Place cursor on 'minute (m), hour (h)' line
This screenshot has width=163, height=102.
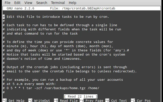58,46
